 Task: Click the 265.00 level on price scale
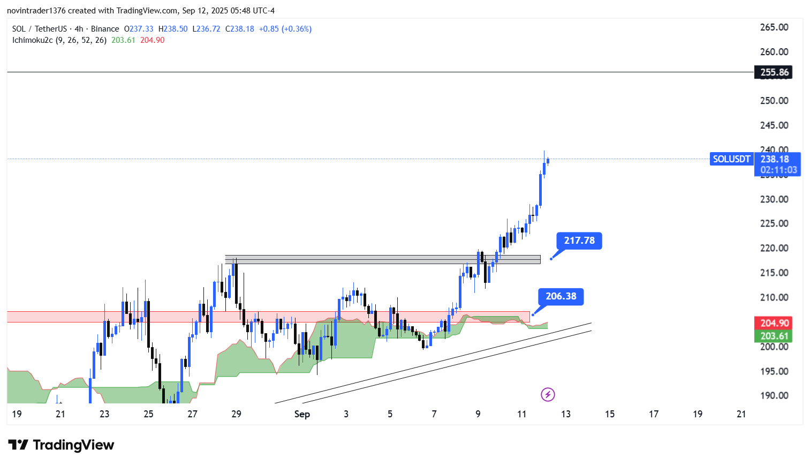point(774,27)
